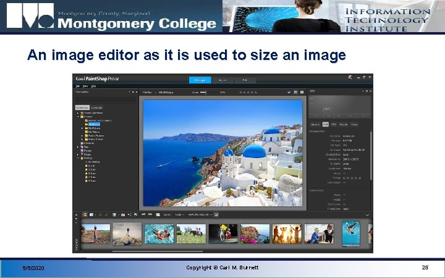Set Rating stars in Info palette
445x278 pixels.
pyautogui.click(x=352, y=178)
